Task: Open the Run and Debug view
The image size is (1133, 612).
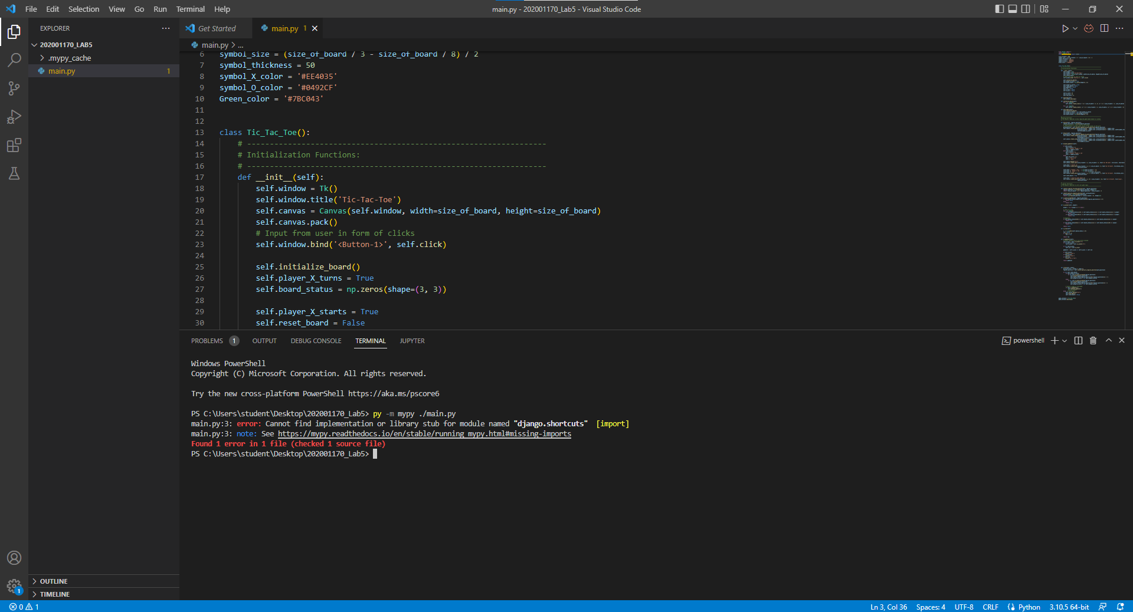Action: [14, 117]
